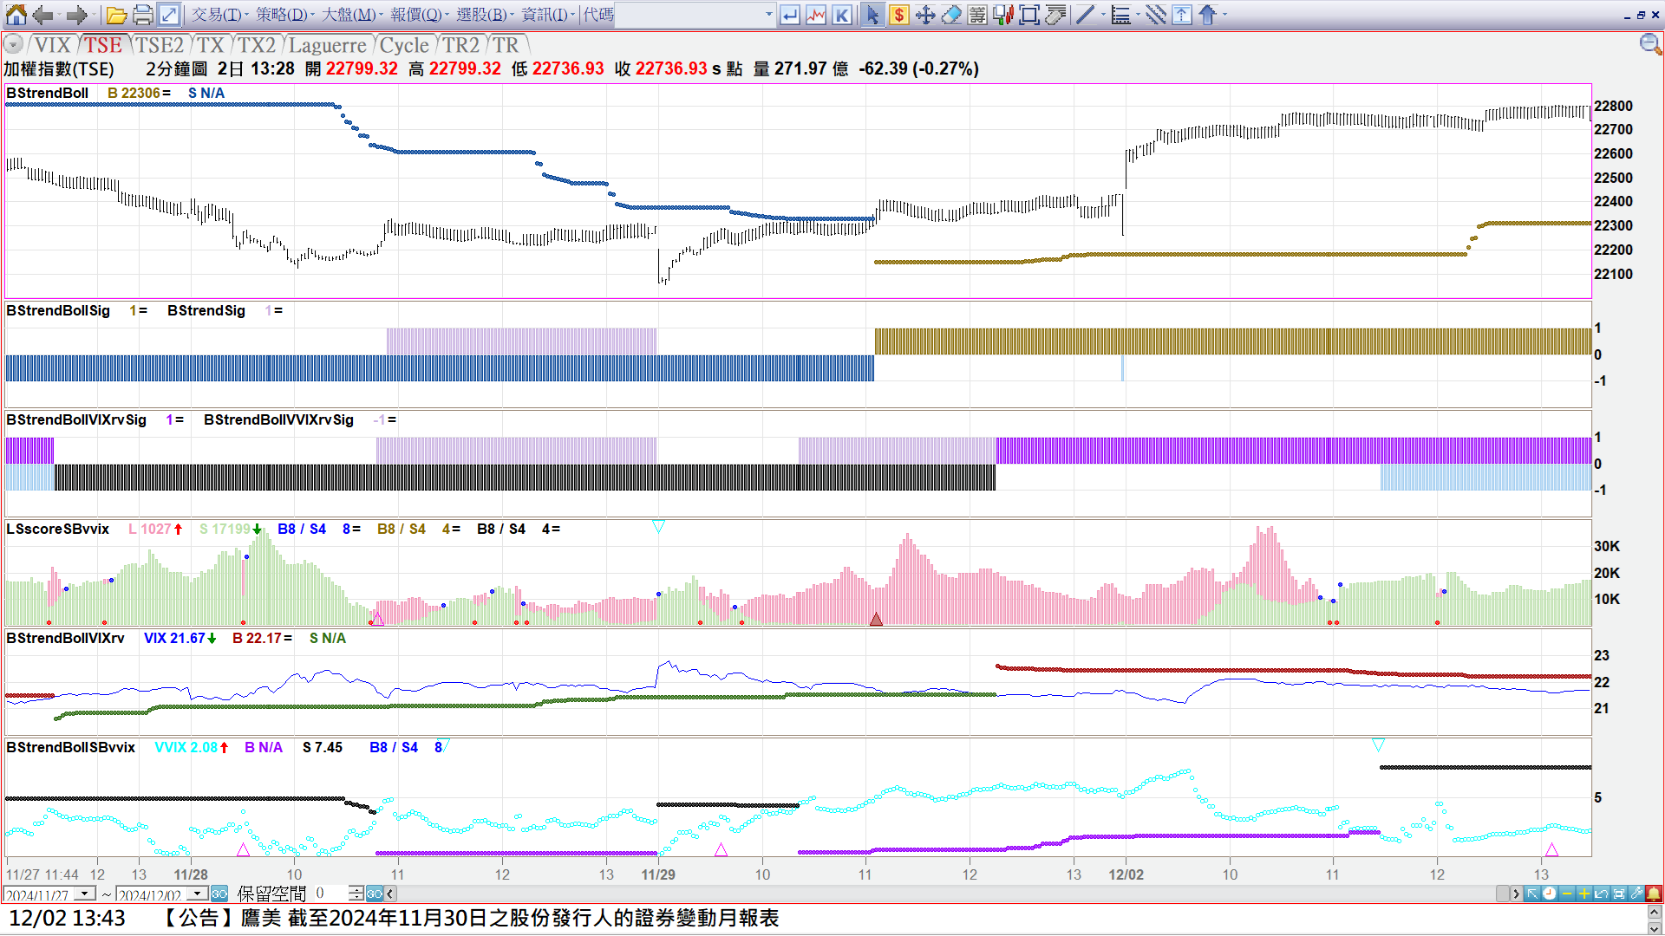Click the candlestick settings icon
The height and width of the screenshot is (936, 1665).
1002,15
